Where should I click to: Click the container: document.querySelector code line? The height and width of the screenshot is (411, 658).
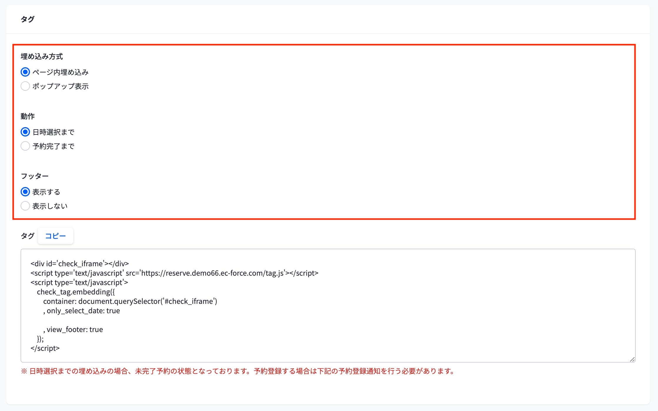tap(130, 301)
